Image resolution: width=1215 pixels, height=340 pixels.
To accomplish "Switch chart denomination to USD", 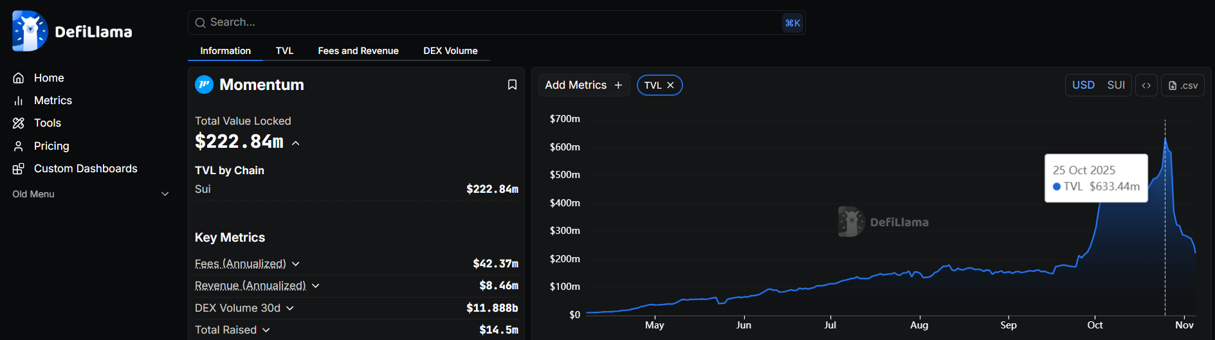I will point(1083,85).
